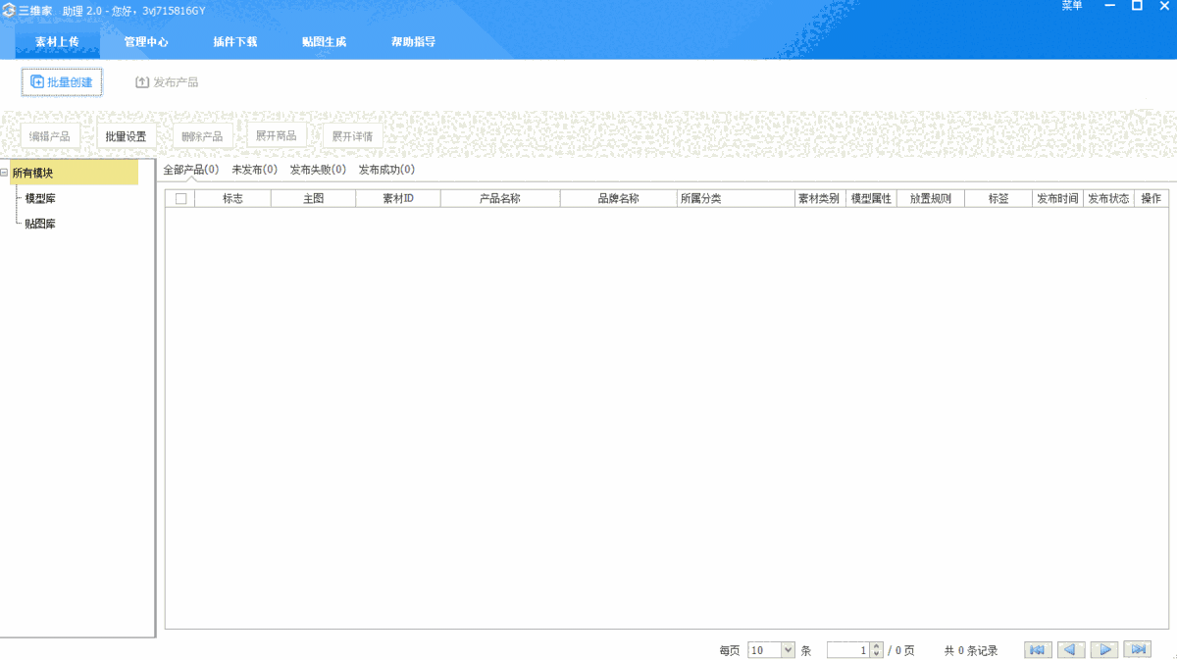Screen dimensions: 1177x660
Task: Select the 贴图库 item in left sidebar
Action: (x=40, y=224)
